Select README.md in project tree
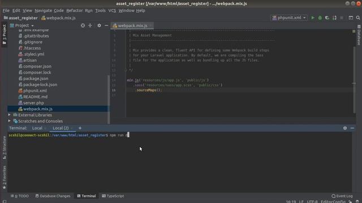This screenshot has width=362, height=203. pyautogui.click(x=35, y=97)
